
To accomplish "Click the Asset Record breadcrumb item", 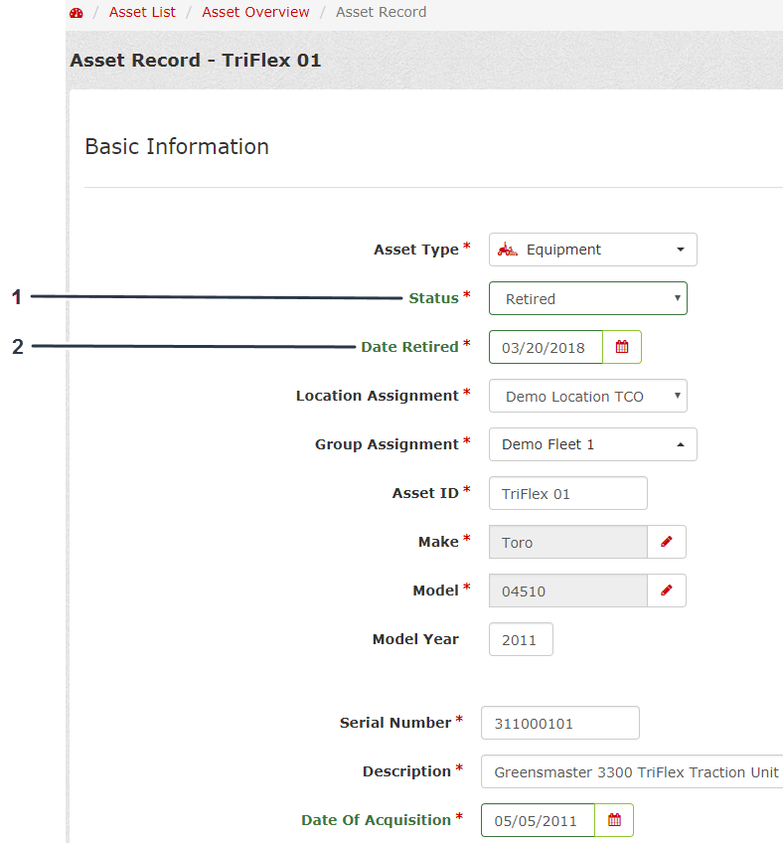I will tap(381, 12).
